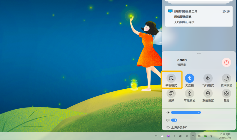Open system settings (系统设置) gear icon
237x140 pixels.
point(208,93)
